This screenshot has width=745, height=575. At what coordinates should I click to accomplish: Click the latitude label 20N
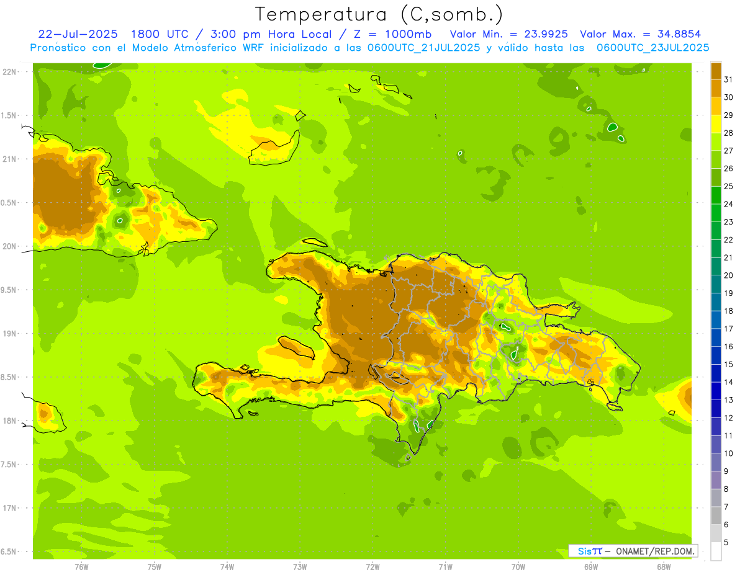pyautogui.click(x=9, y=246)
